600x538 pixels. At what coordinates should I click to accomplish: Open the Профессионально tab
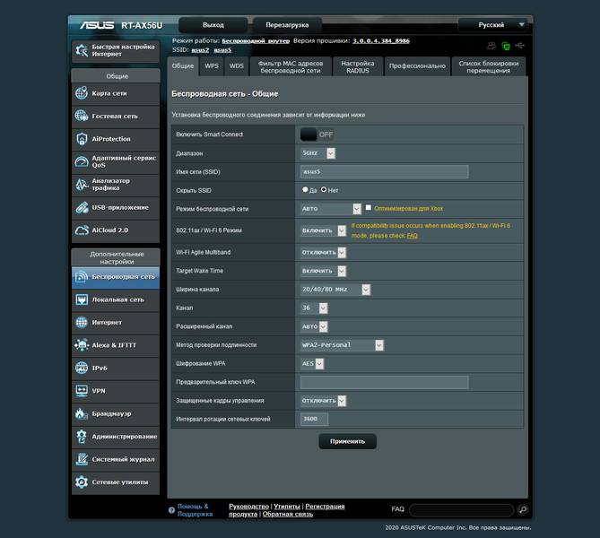pyautogui.click(x=417, y=66)
